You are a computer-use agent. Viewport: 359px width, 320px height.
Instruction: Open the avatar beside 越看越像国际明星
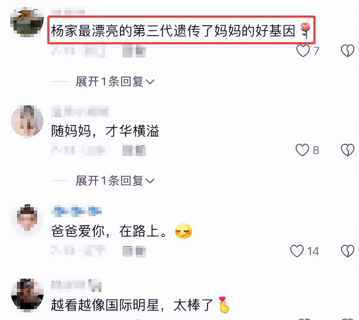coord(27,295)
